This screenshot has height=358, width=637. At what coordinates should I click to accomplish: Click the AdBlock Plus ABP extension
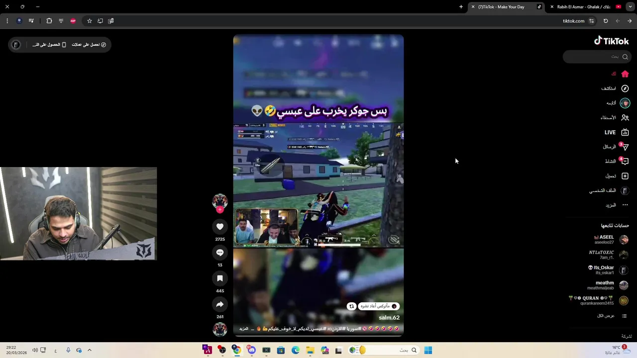[73, 21]
